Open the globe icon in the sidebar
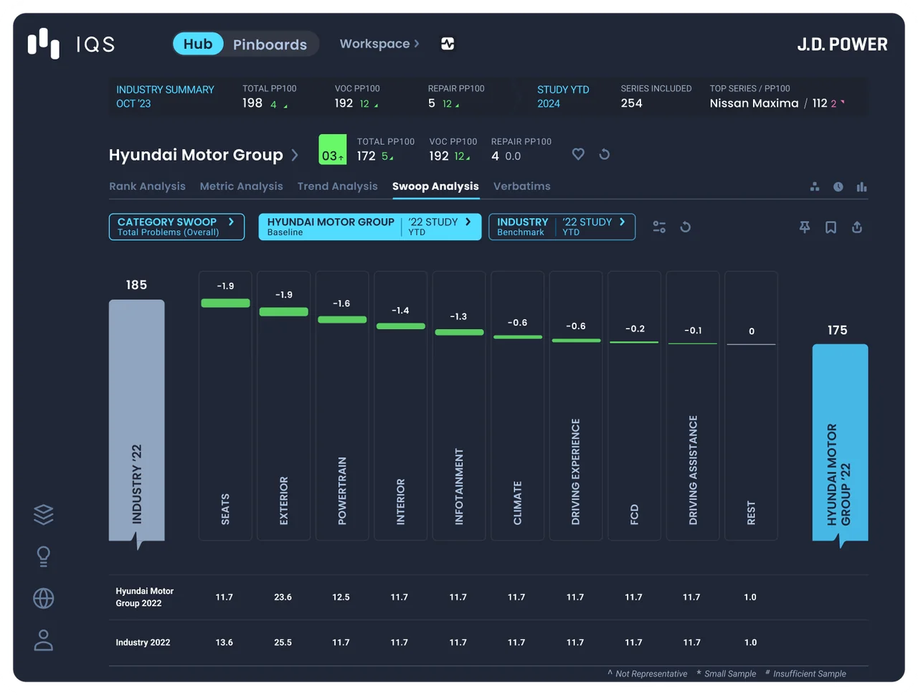Viewport: 918px width, 695px height. 44,598
